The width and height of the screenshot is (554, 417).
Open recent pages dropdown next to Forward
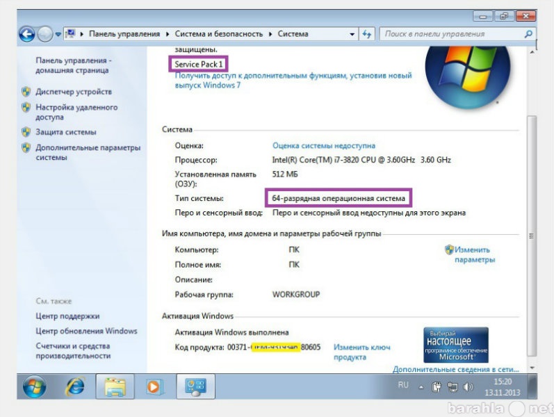point(58,34)
